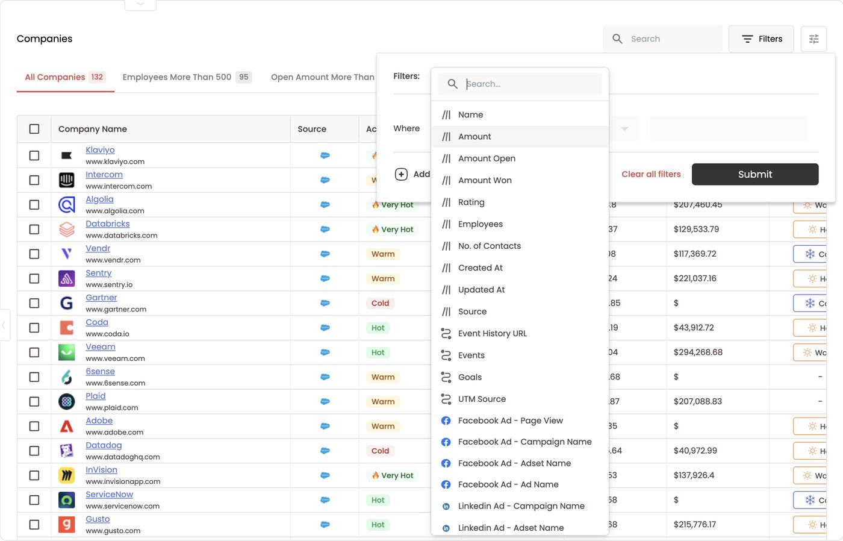Image resolution: width=843 pixels, height=541 pixels.
Task: Click the filter value input in Where row
Action: (729, 129)
